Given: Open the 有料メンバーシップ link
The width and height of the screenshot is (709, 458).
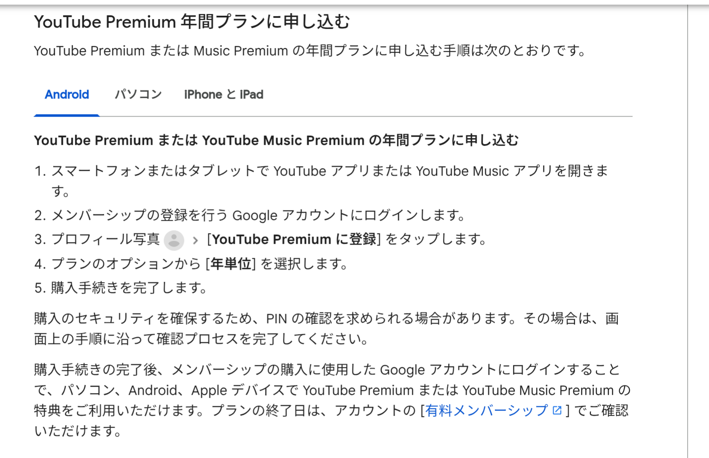Looking at the screenshot, I should 487,411.
